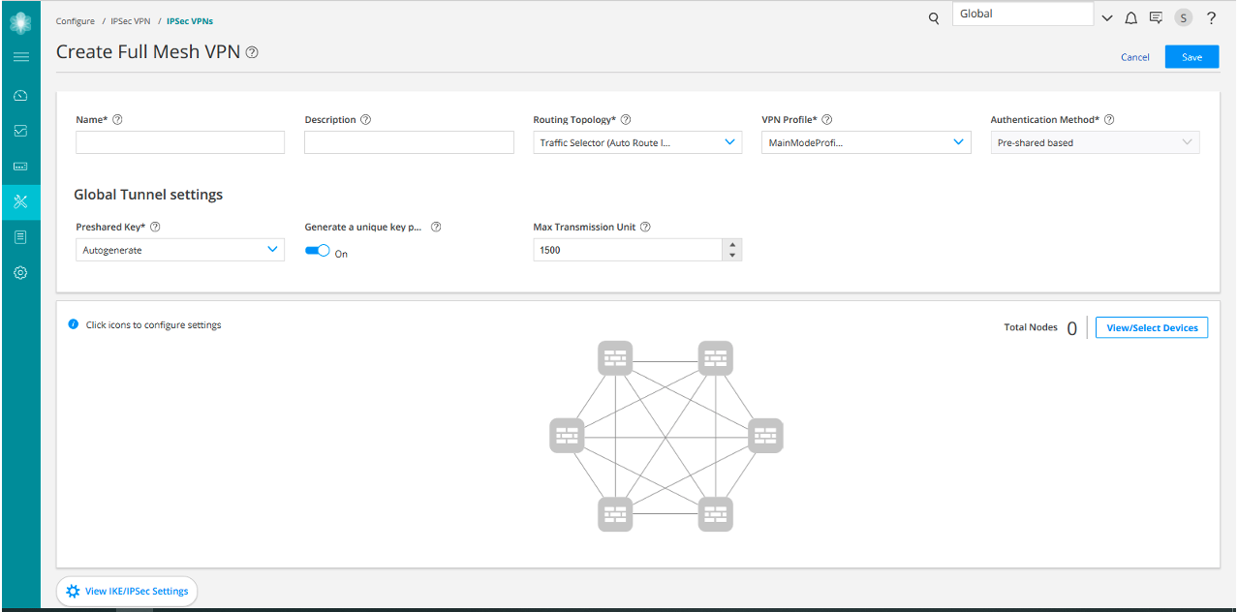Expand the Routing Topology dropdown
Image resolution: width=1238 pixels, height=612 pixels.
tap(730, 142)
